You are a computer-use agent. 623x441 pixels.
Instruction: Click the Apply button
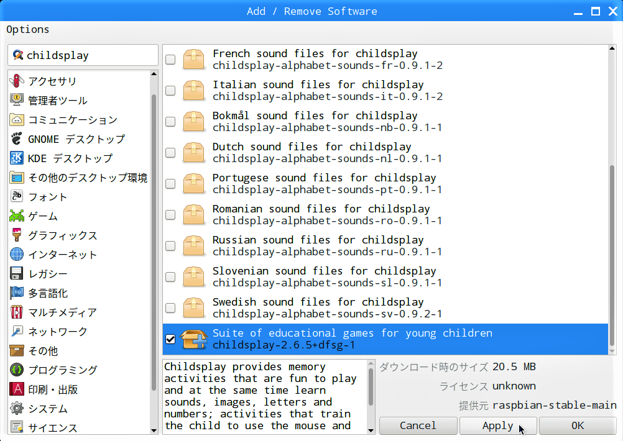[498, 425]
